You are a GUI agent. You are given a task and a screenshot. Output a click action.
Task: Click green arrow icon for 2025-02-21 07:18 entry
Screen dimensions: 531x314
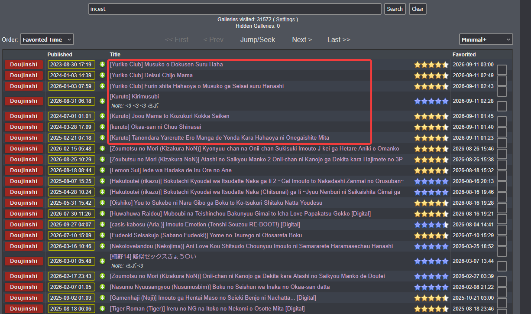(x=102, y=138)
